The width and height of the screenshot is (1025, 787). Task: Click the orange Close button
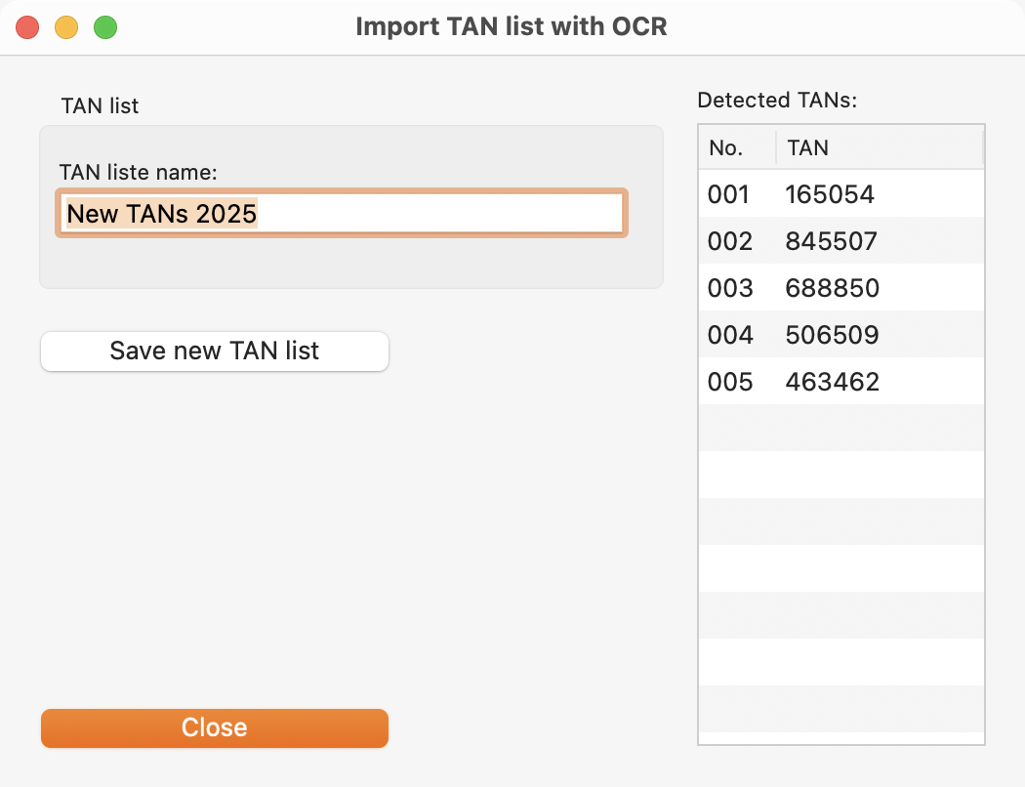pyautogui.click(x=215, y=728)
